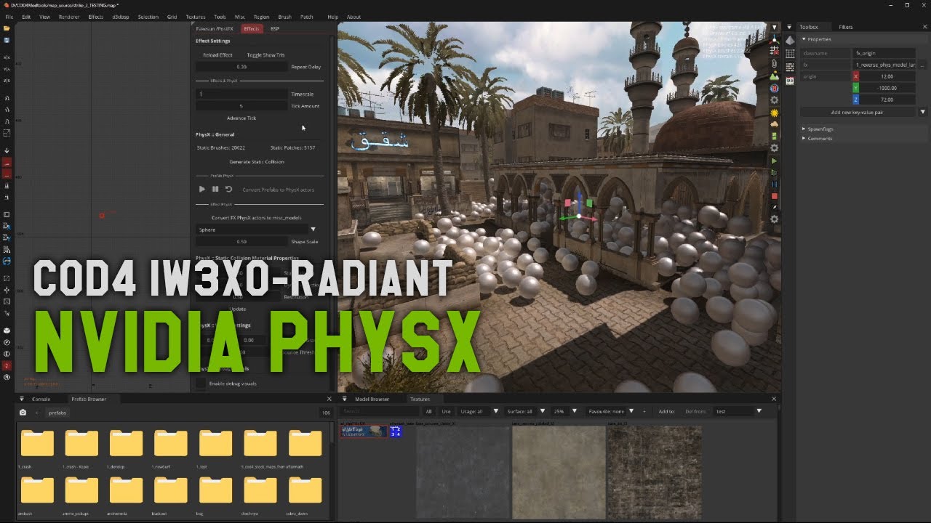Click the paintbrush icon in viewport toolbar
Image resolution: width=931 pixels, height=523 pixels.
click(774, 207)
